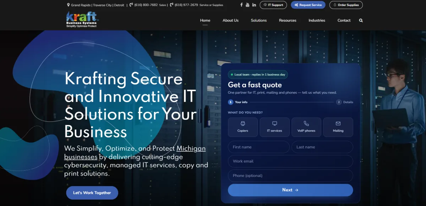This screenshot has height=206, width=426.
Task: Open the Solutions menu
Action: [259, 20]
